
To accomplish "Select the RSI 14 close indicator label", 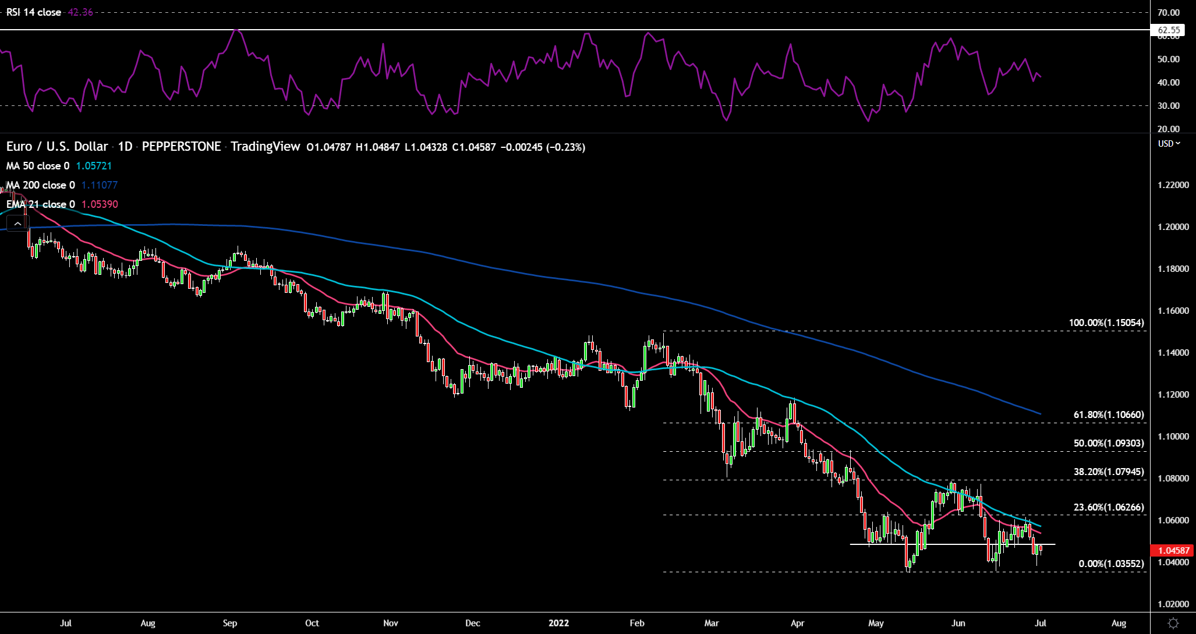I will pyautogui.click(x=34, y=12).
